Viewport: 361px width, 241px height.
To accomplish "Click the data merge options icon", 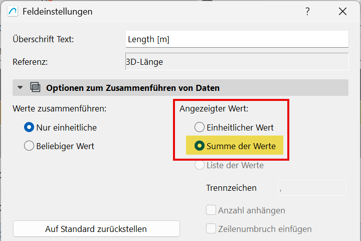I will coord(35,87).
